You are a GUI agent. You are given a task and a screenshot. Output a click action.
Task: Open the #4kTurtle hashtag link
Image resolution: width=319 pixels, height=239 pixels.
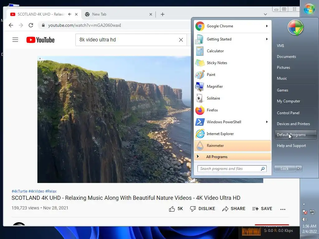tap(20, 191)
